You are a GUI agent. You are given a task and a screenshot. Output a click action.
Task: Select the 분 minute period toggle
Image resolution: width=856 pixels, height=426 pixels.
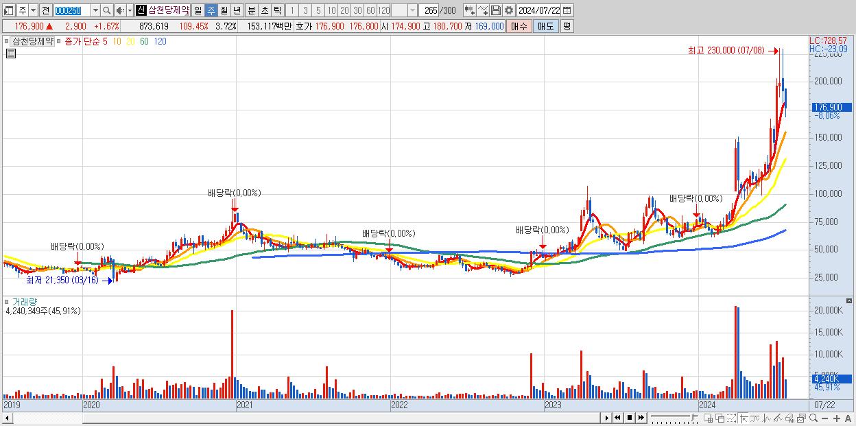point(251,10)
